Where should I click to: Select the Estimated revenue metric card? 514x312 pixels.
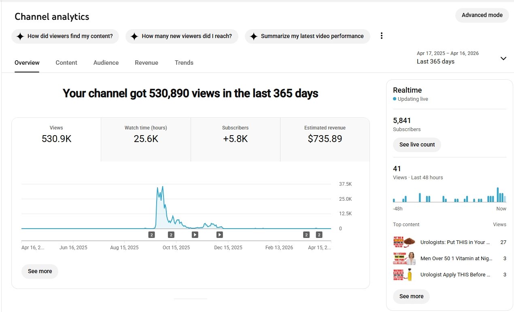[x=325, y=135]
